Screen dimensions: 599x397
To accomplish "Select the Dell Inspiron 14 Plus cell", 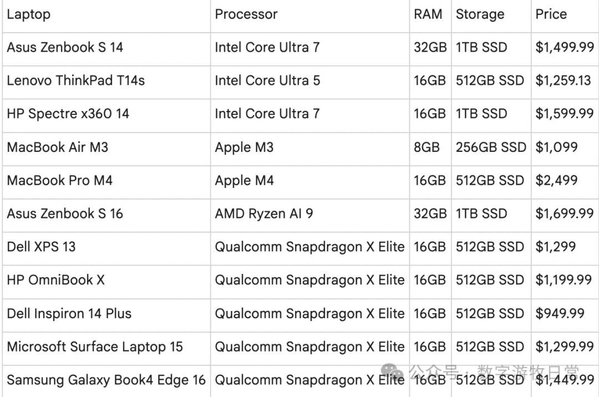I will click(x=69, y=313).
